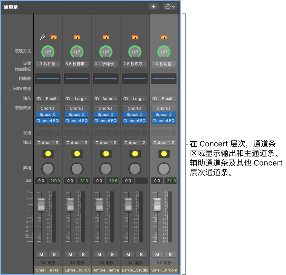286x275 pixels.
Task: Click the 0.0 dB value field on first strip
Action: click(x=41, y=181)
